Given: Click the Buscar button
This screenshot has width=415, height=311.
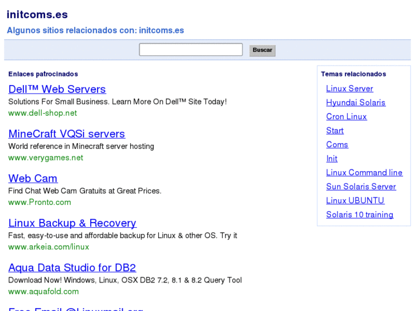Looking at the screenshot, I should coord(262,50).
